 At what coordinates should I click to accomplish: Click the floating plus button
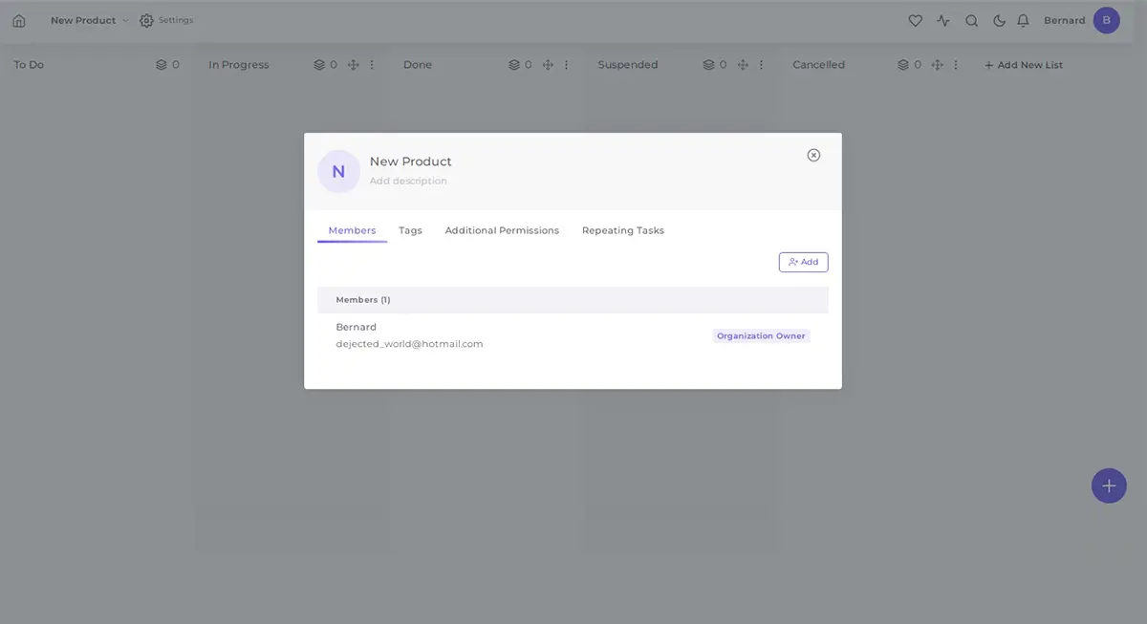tap(1109, 485)
